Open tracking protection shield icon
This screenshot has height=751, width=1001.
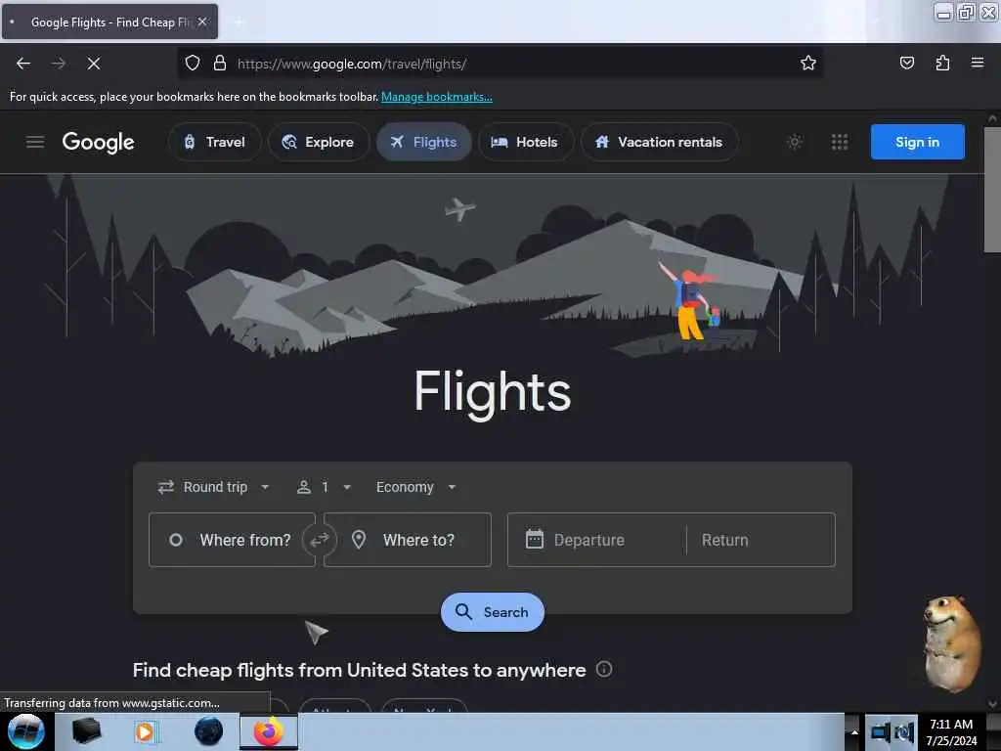[193, 64]
